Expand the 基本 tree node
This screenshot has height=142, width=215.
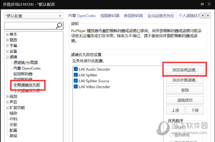[x=7, y=34]
